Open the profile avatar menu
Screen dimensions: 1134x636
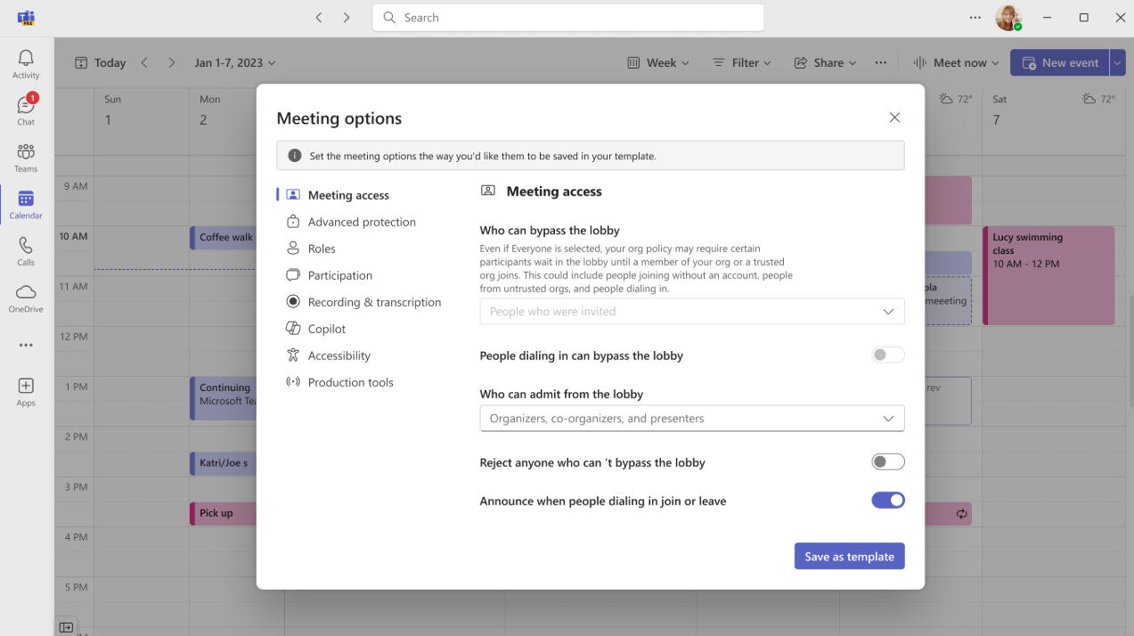click(1008, 17)
